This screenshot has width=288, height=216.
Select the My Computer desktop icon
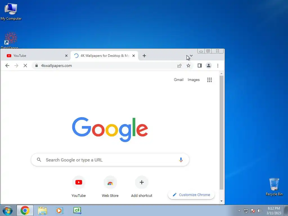(x=11, y=12)
